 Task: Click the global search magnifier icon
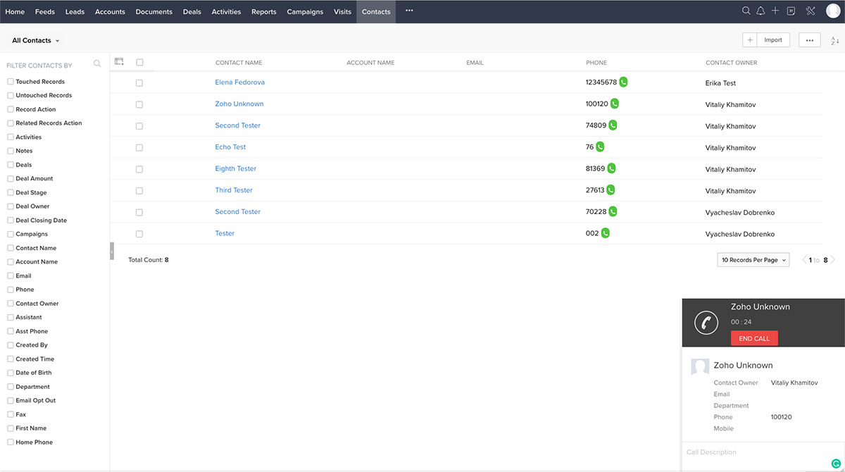coord(746,11)
